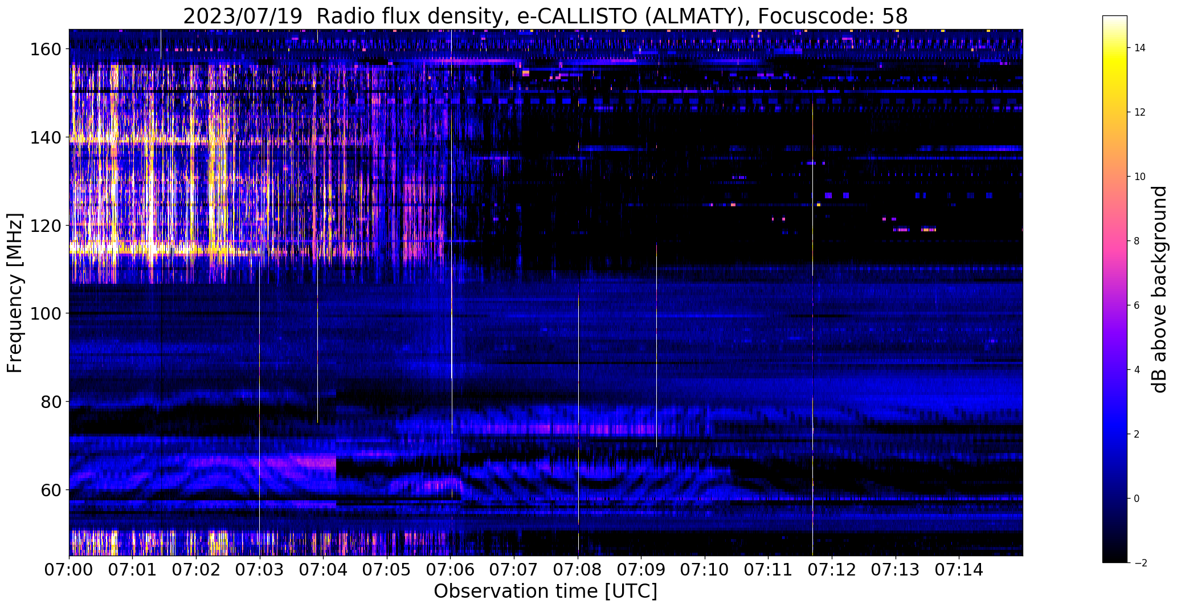
Task: Click the 07:00 time tick label
Action: [x=69, y=569]
